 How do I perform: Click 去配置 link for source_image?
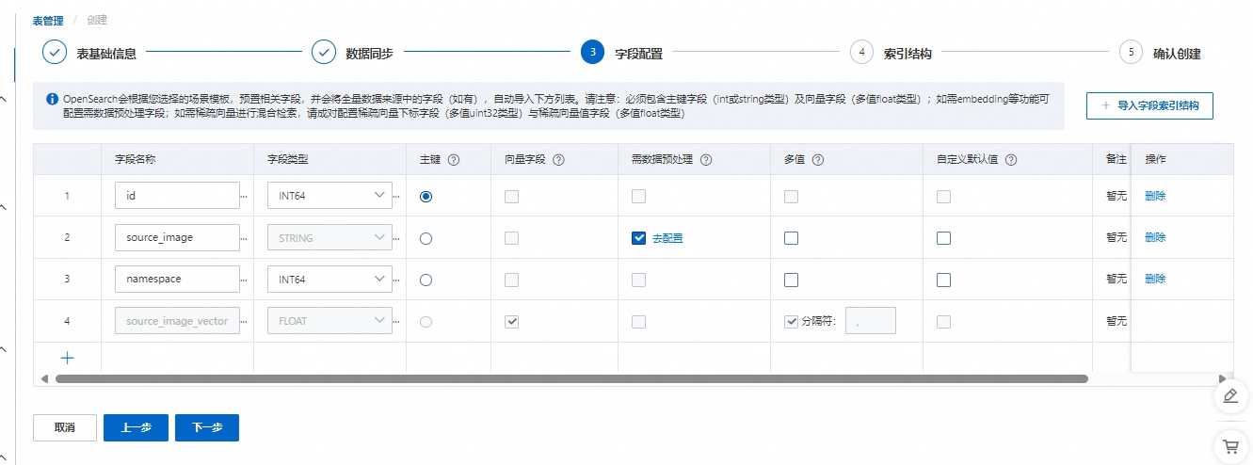tap(667, 238)
